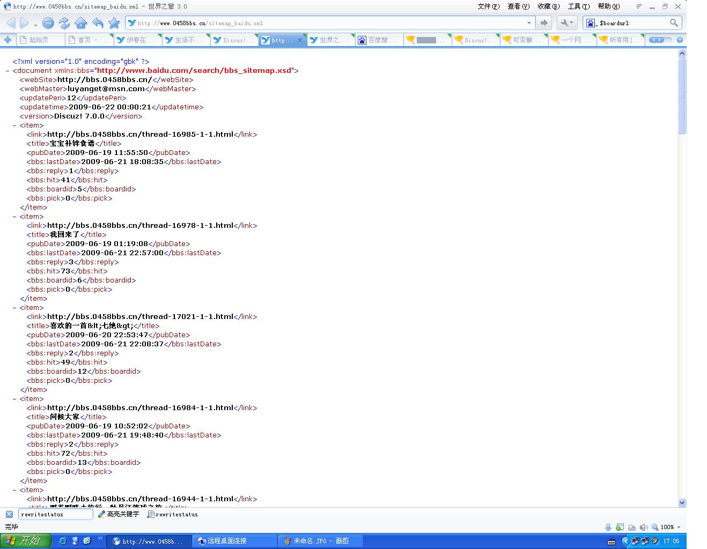Refresh the page with the reload icon
The height and width of the screenshot is (549, 707).
point(64,23)
